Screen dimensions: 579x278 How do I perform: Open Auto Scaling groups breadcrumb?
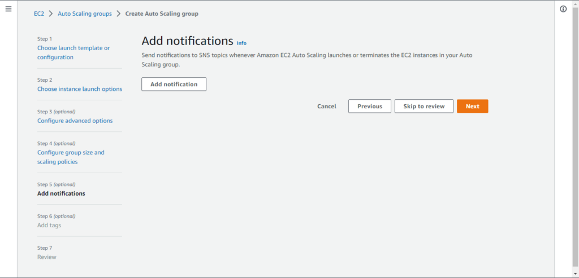85,14
